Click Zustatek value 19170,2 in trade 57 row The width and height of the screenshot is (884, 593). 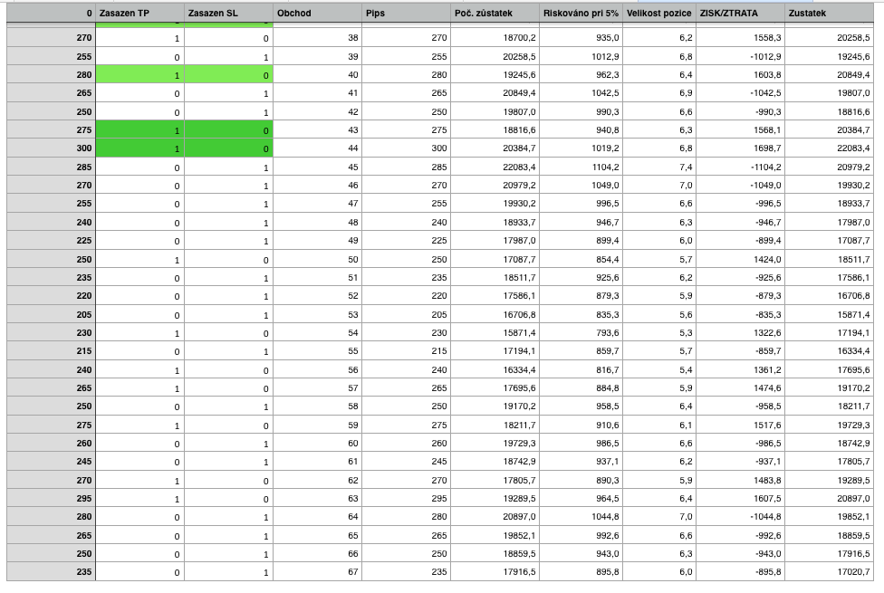[x=830, y=387]
